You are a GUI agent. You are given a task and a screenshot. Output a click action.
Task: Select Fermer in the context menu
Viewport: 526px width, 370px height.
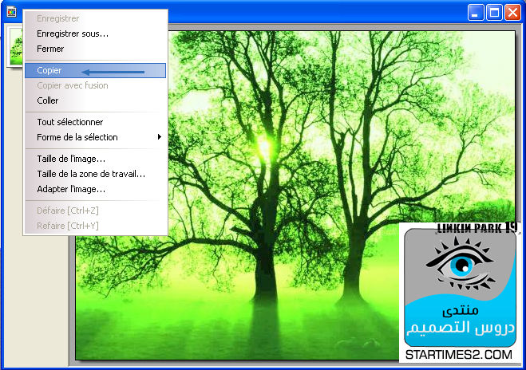50,49
